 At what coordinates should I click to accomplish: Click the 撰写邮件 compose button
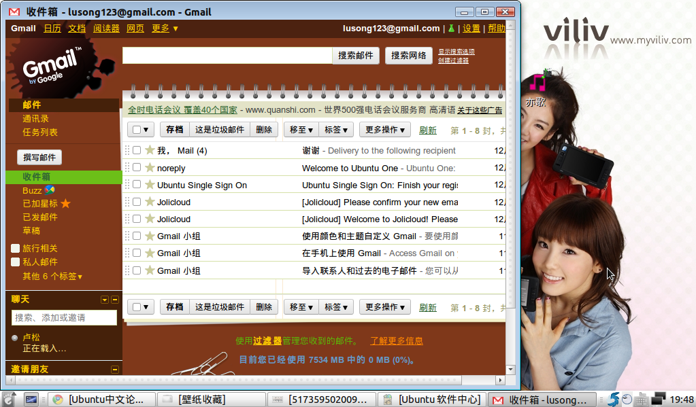click(x=39, y=158)
